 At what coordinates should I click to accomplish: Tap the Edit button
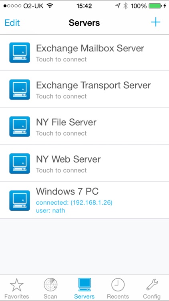[12, 22]
